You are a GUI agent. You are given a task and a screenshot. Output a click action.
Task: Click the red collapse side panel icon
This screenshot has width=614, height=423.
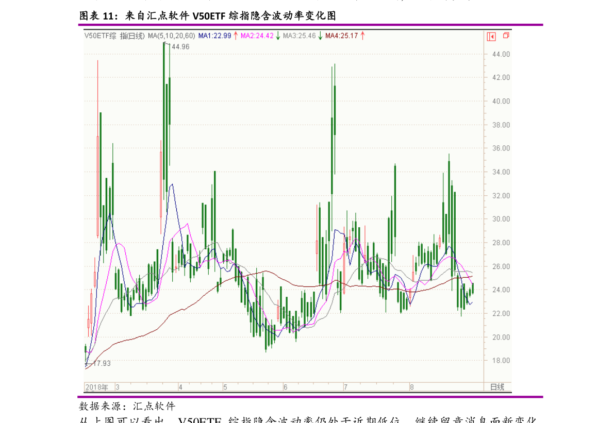point(491,36)
